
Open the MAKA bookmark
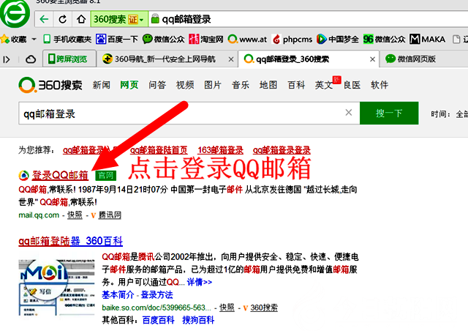tap(427, 39)
